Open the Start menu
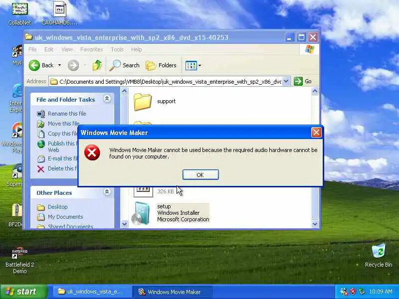This screenshot has height=299, width=399. coord(24,292)
